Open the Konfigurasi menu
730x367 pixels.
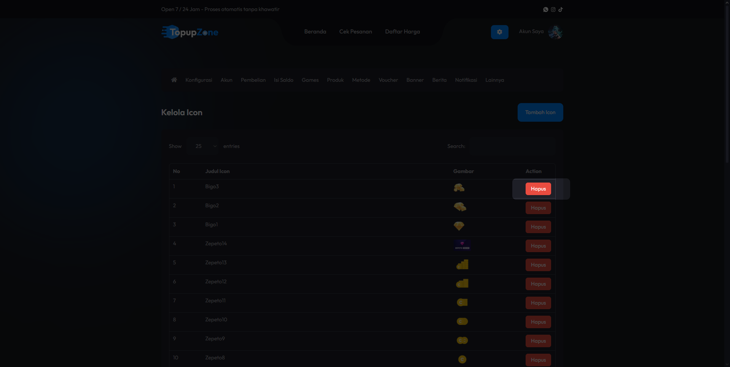(x=199, y=80)
